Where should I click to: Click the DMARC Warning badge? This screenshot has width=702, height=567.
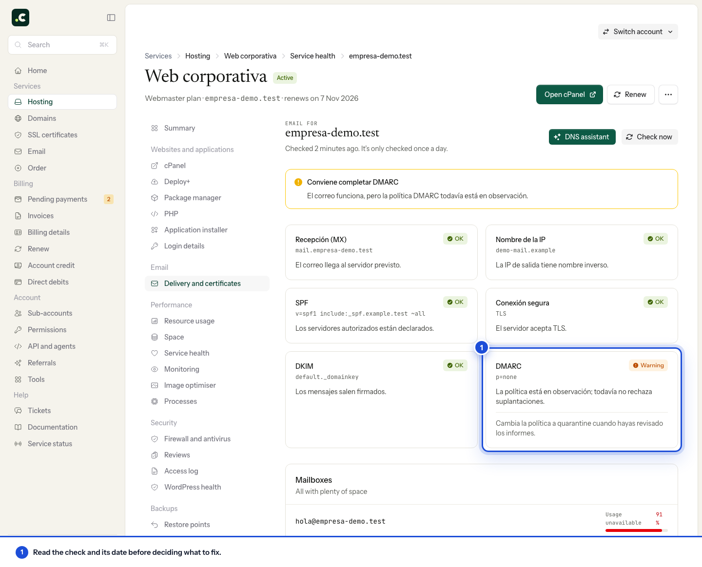click(x=648, y=365)
